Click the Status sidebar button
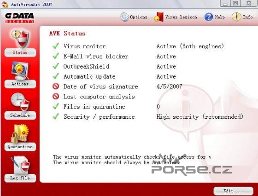 pos(20,52)
